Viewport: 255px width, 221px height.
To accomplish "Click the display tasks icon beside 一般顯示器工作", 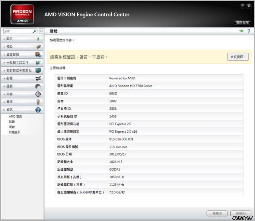I will click(x=38, y=62).
